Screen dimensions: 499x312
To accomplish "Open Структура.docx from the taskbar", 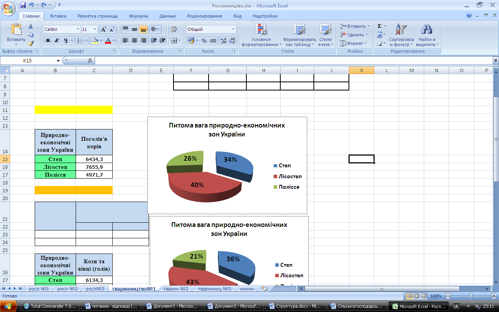I will pos(296,306).
